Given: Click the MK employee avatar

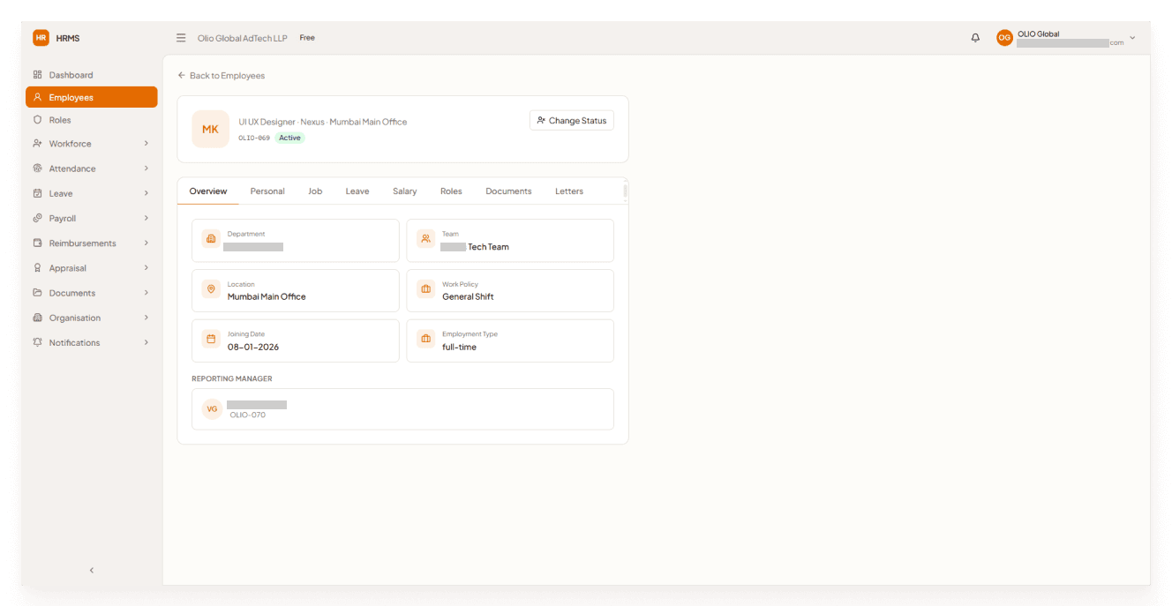Looking at the screenshot, I should click(210, 129).
